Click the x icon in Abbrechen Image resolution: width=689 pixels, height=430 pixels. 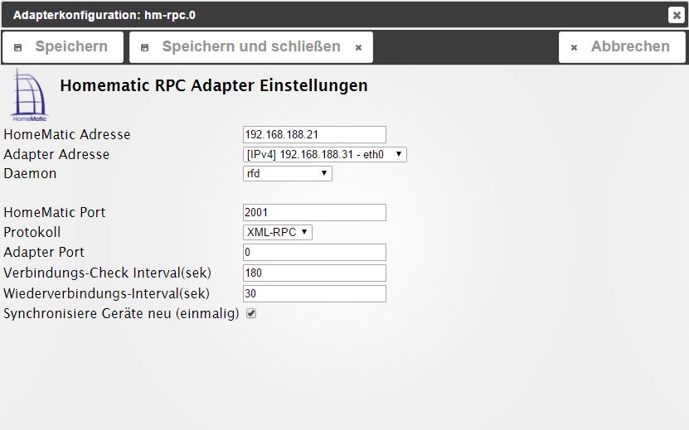click(x=574, y=47)
